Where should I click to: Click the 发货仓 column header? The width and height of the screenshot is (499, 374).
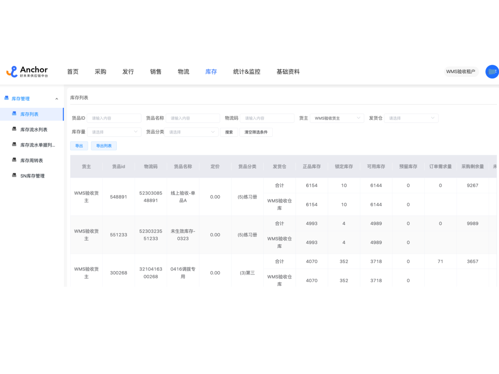[x=279, y=166]
